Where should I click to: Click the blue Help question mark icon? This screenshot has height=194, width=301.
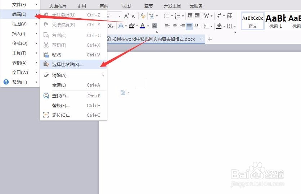tap(6, 82)
